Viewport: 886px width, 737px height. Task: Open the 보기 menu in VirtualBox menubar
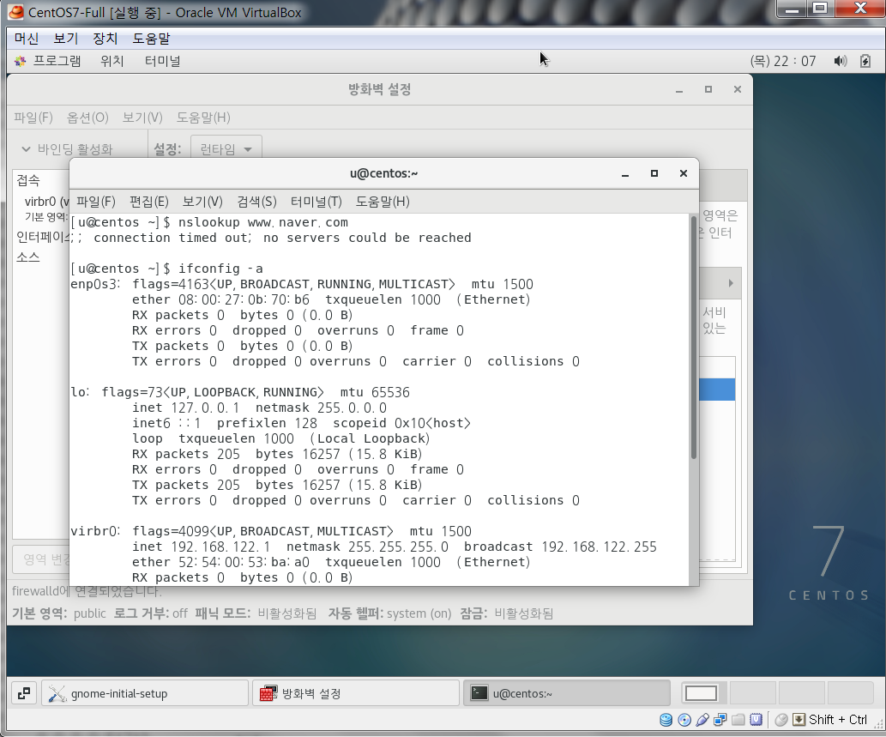[65, 39]
